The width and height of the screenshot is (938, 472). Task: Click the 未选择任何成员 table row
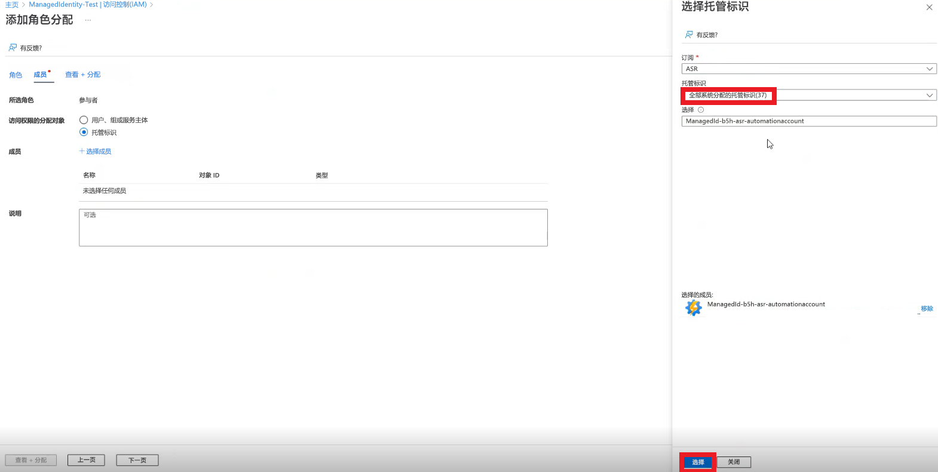click(x=313, y=191)
